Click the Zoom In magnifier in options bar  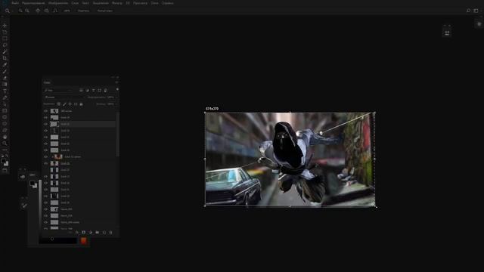(20, 11)
